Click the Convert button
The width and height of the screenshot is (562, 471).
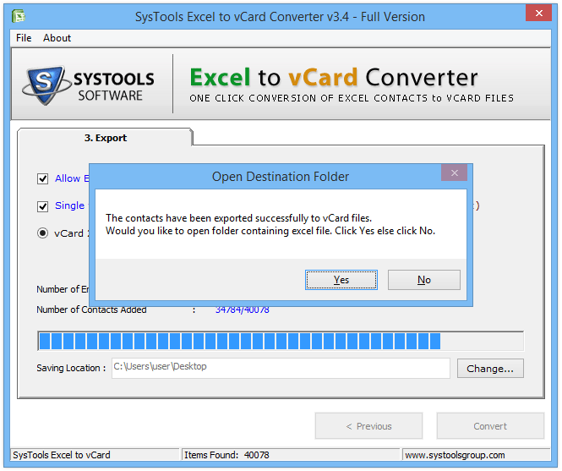490,426
